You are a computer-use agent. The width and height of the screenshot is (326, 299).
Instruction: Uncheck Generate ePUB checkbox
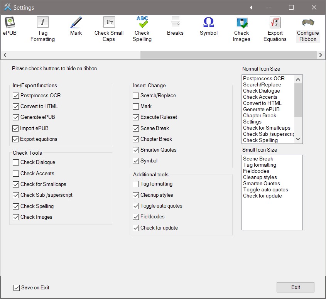[x=15, y=117]
